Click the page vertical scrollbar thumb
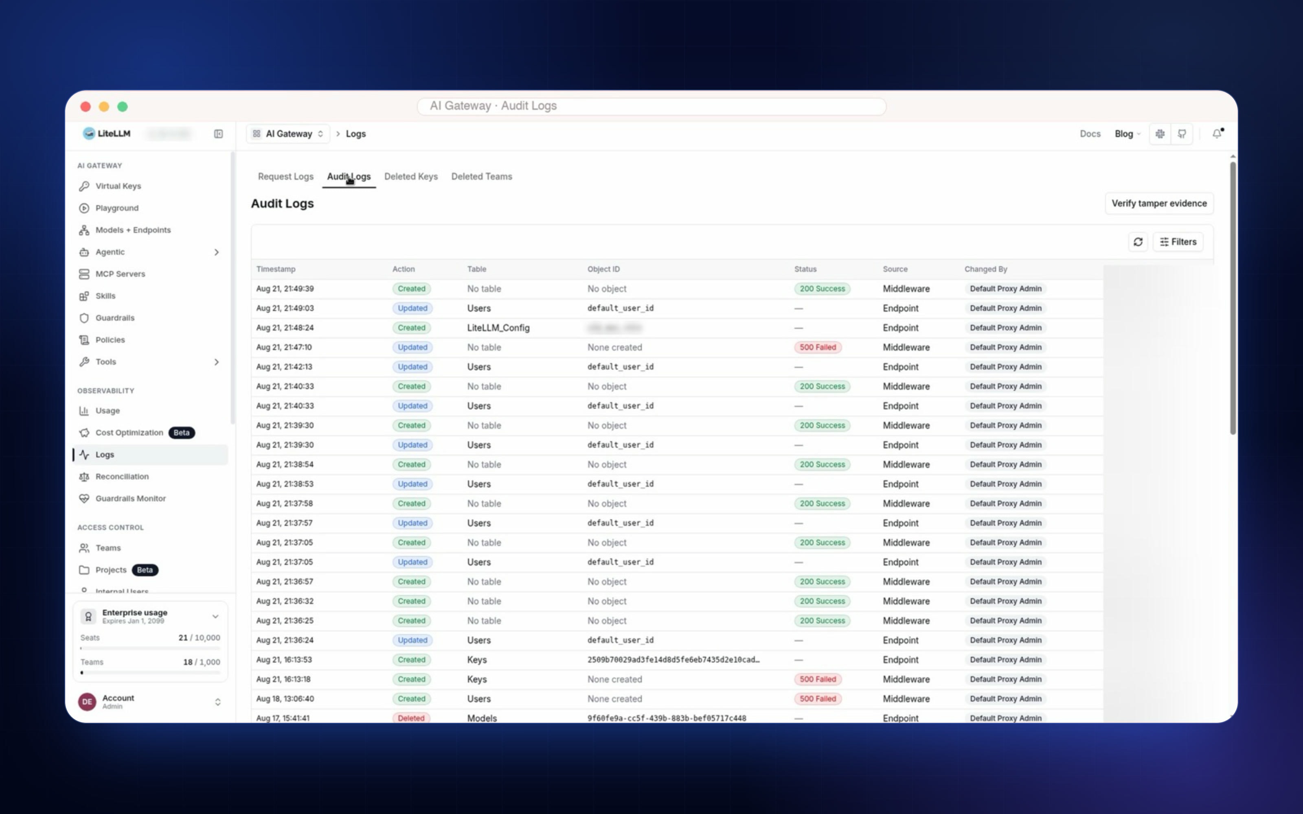1303x814 pixels. point(1233,298)
